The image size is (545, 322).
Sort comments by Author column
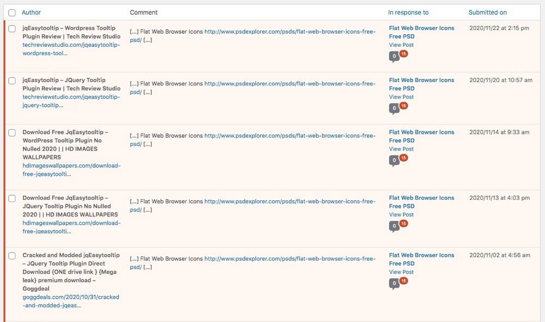31,13
